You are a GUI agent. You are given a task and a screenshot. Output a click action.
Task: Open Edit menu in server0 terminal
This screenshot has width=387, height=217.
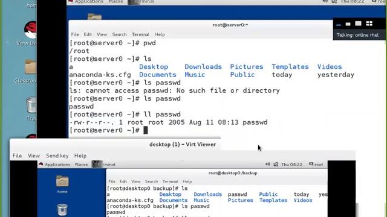pyautogui.click(x=88, y=34)
